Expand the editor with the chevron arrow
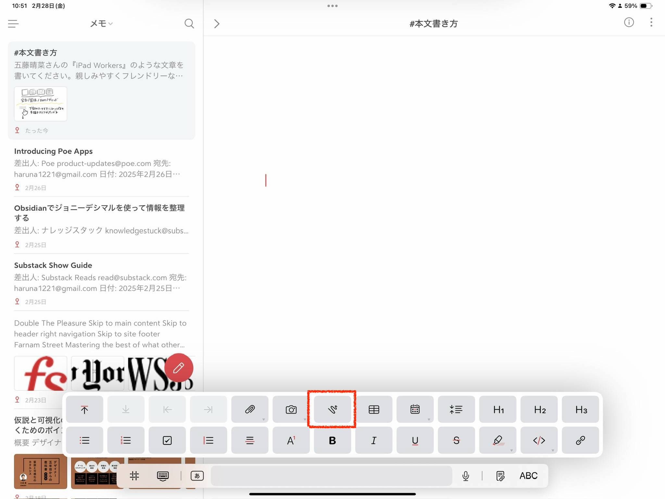Screen dimensions: 665x499 (217, 24)
